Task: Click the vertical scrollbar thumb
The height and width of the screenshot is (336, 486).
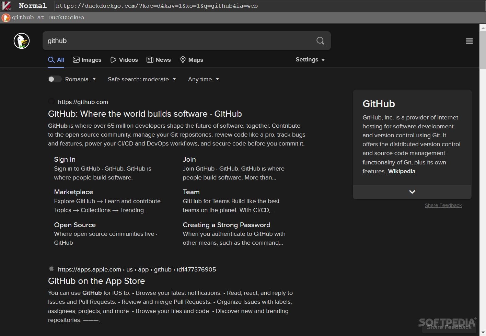Action: pyautogui.click(x=483, y=50)
